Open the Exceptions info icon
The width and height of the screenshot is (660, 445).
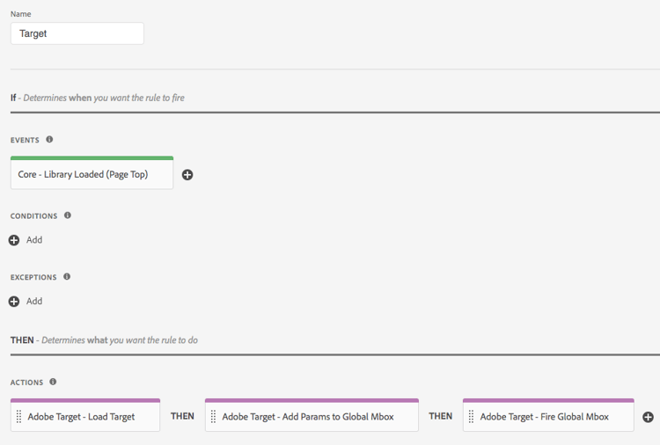67,276
